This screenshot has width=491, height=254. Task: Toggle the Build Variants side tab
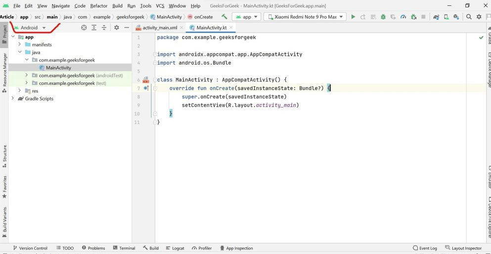pyautogui.click(x=4, y=220)
